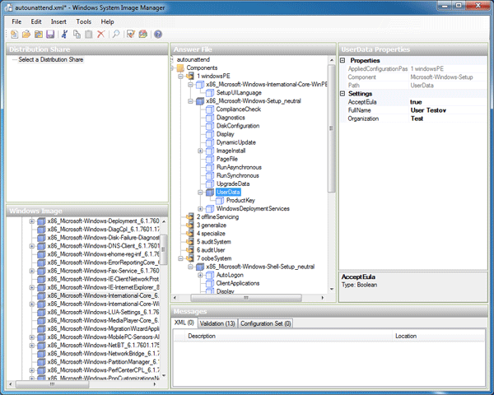The height and width of the screenshot is (395, 494).
Task: Expand the WindowsDeploymentServices node
Action: 200,208
